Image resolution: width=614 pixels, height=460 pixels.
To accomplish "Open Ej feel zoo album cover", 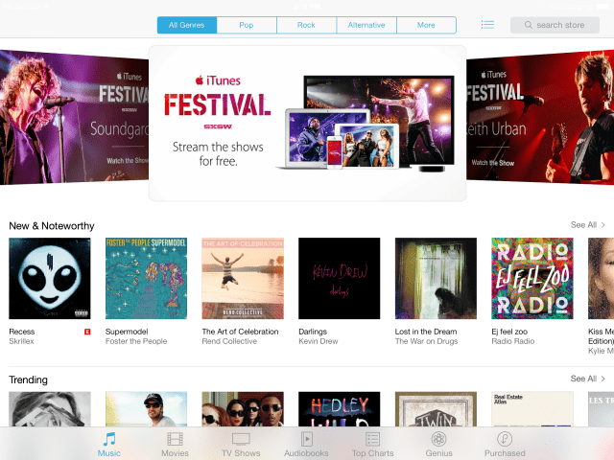I will click(x=532, y=279).
